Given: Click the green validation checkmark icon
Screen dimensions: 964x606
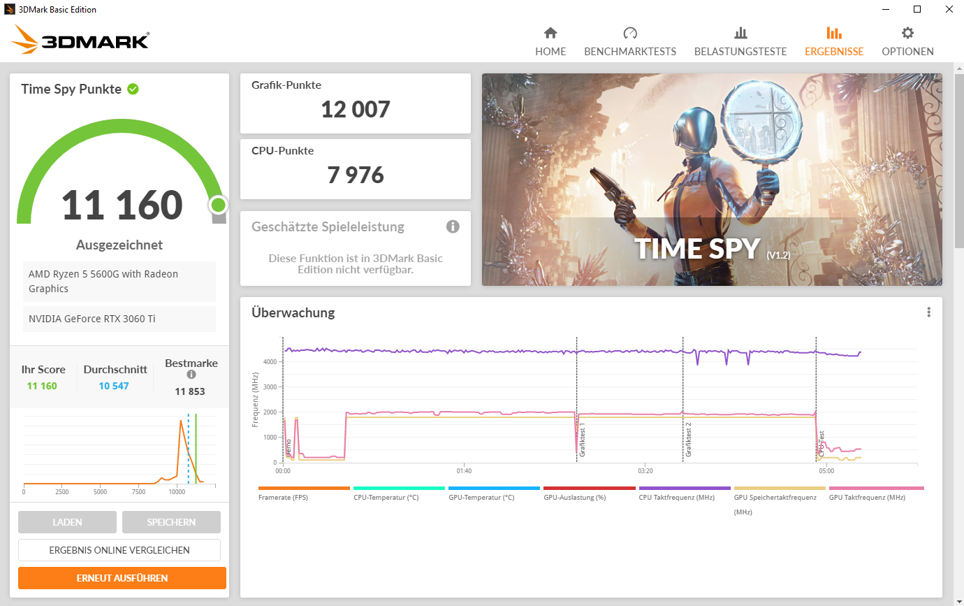Looking at the screenshot, I should [x=133, y=89].
